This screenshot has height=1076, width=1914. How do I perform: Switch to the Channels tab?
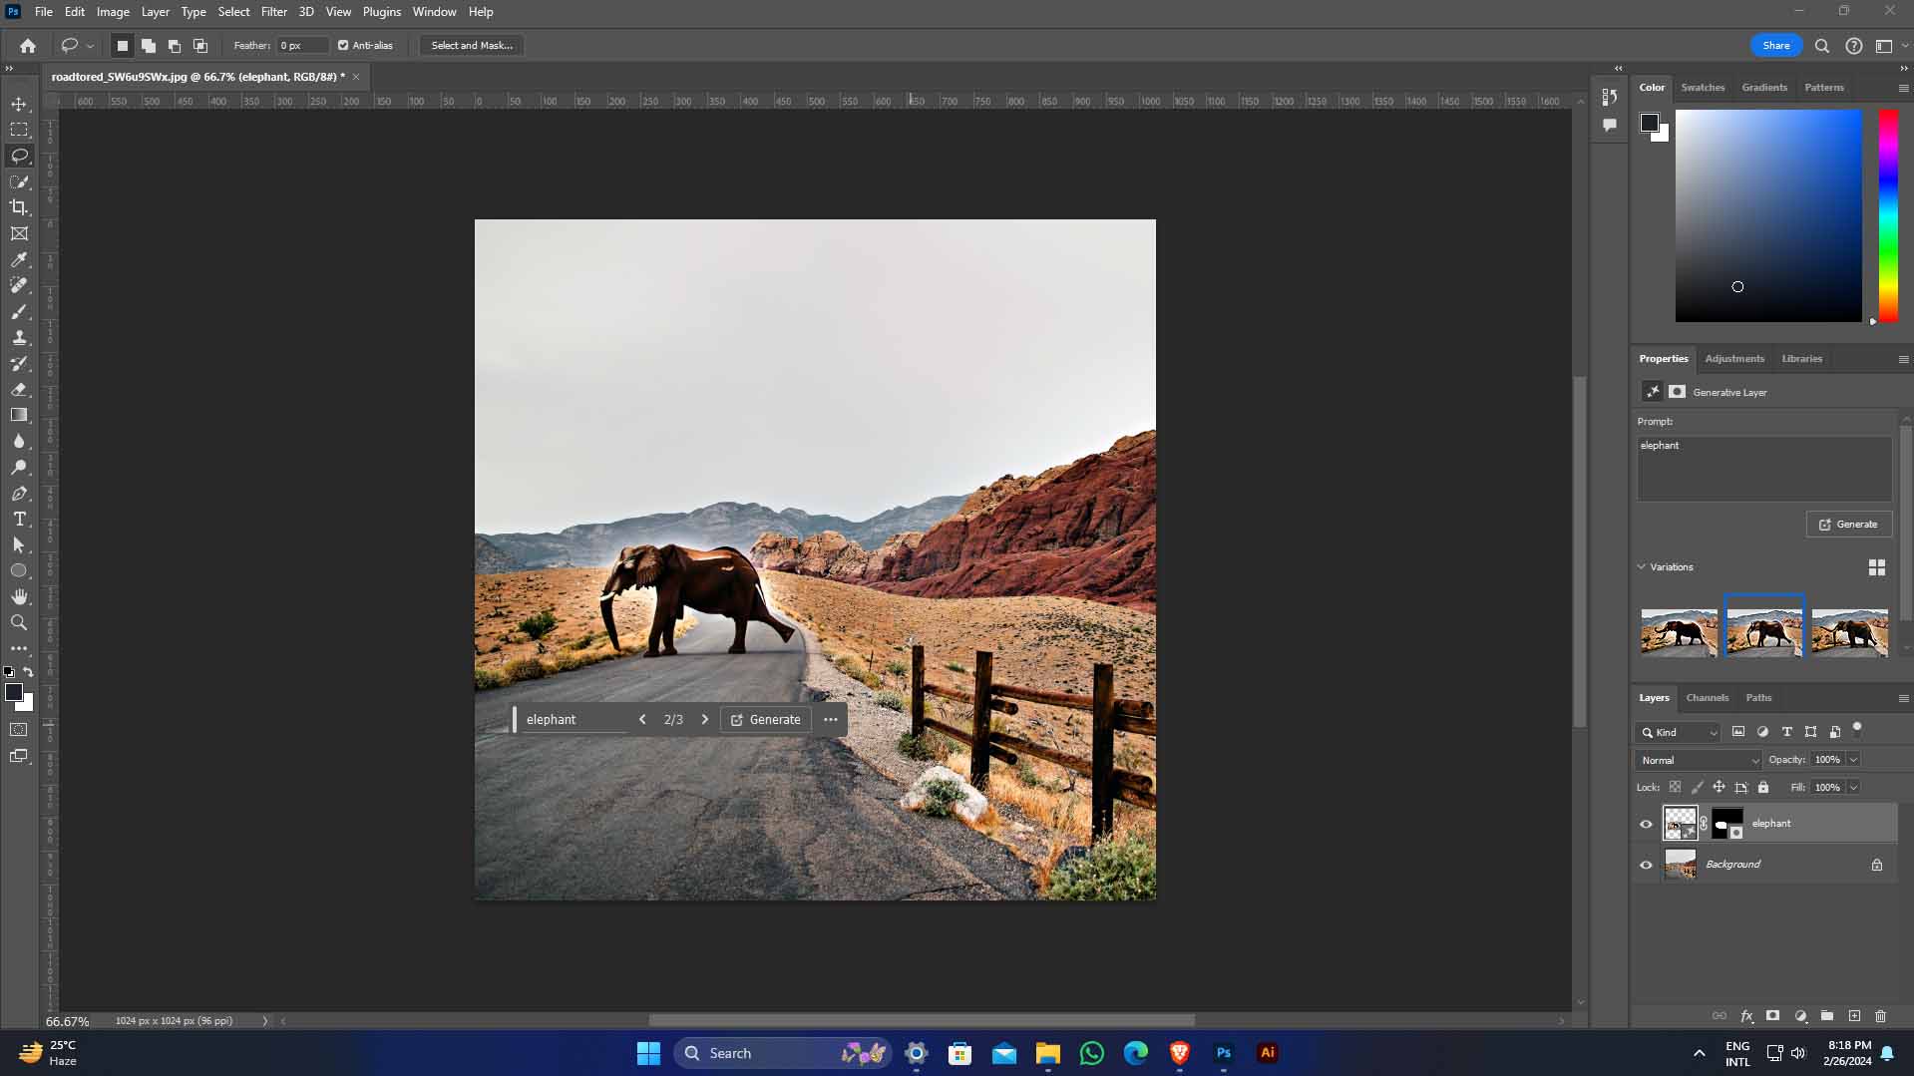[1707, 698]
